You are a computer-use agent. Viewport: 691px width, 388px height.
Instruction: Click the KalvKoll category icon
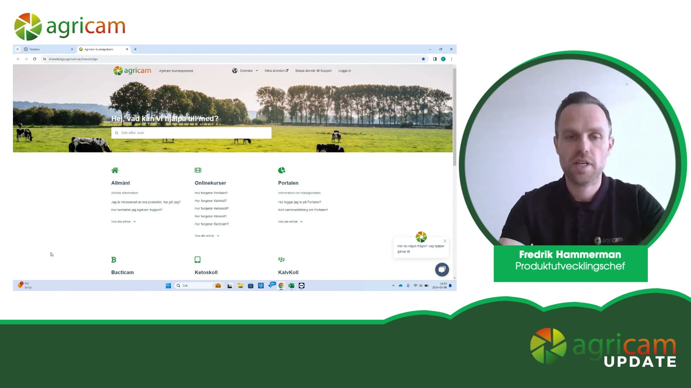pos(282,260)
